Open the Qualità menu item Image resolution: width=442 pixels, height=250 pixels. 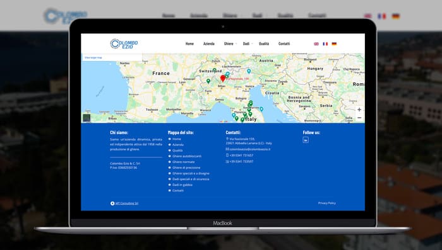[x=264, y=43]
